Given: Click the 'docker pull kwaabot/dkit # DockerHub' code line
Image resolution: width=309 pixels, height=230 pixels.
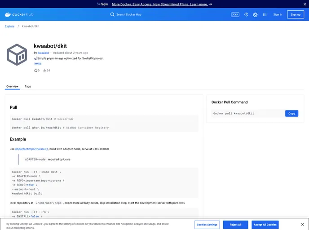Looking at the screenshot, I should (x=42, y=119).
